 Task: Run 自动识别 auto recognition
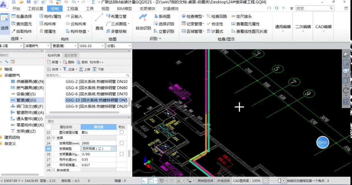pos(143,22)
